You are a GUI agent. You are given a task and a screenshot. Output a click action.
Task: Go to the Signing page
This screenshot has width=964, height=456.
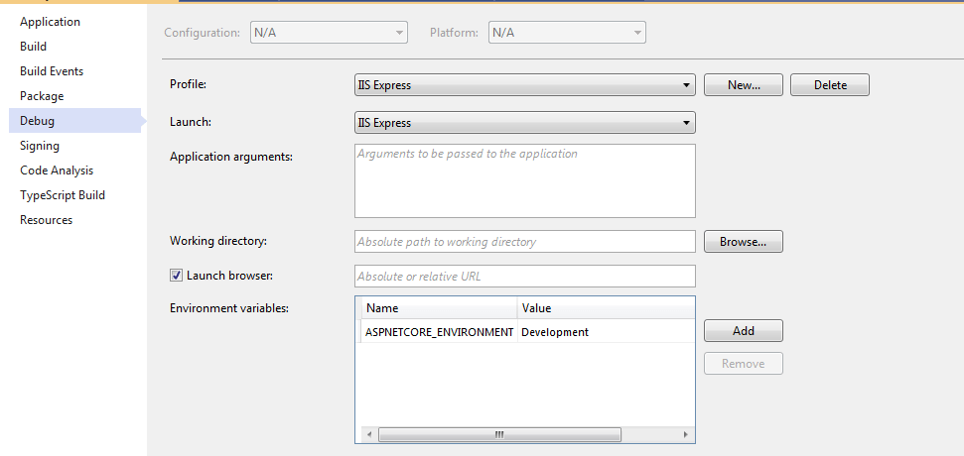40,146
